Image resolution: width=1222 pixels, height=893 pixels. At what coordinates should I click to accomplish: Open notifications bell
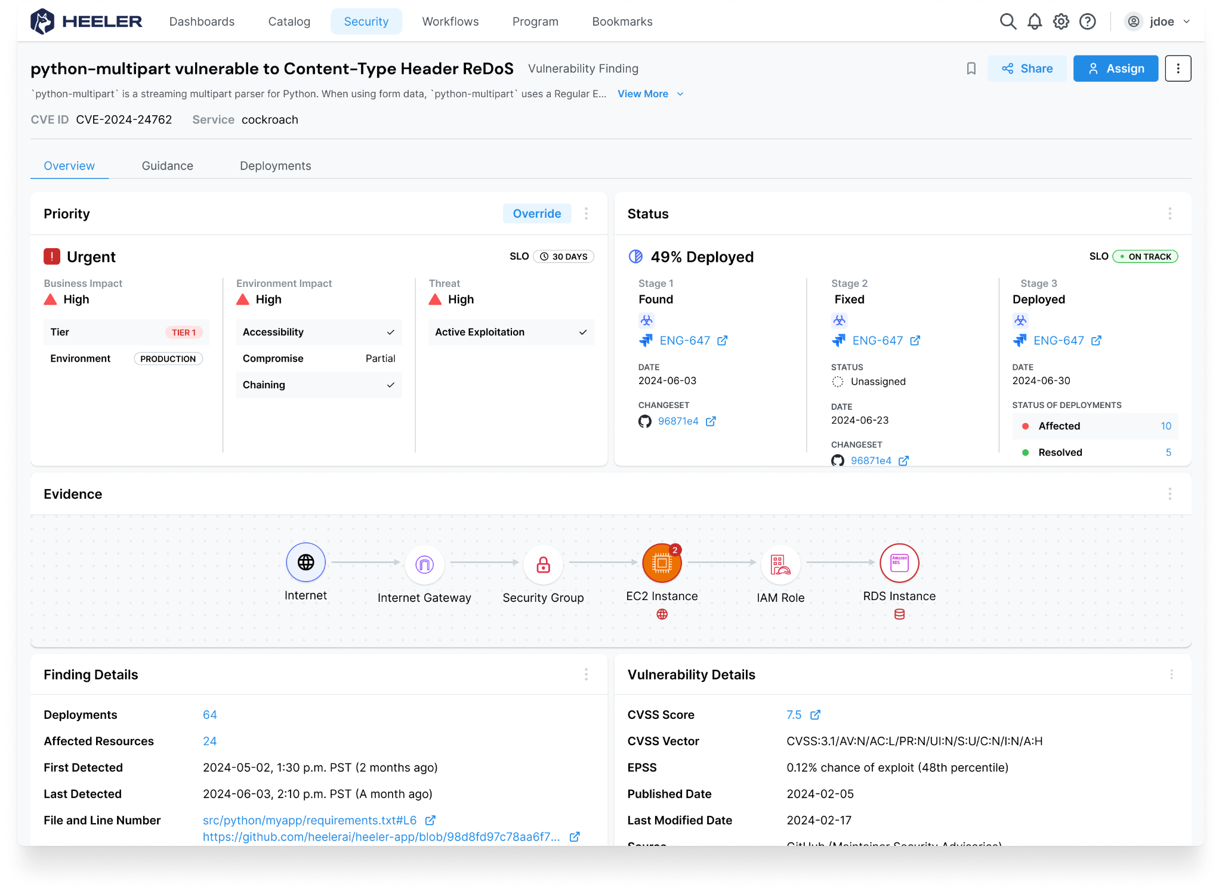point(1035,21)
